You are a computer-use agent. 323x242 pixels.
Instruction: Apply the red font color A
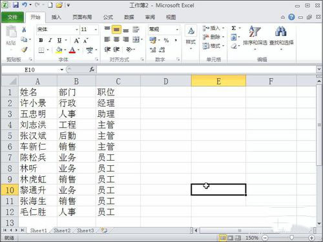72,50
